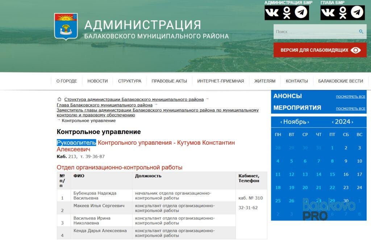
Task: Click table cell Кенда Дарья Алексеевна
Action: coord(101,233)
